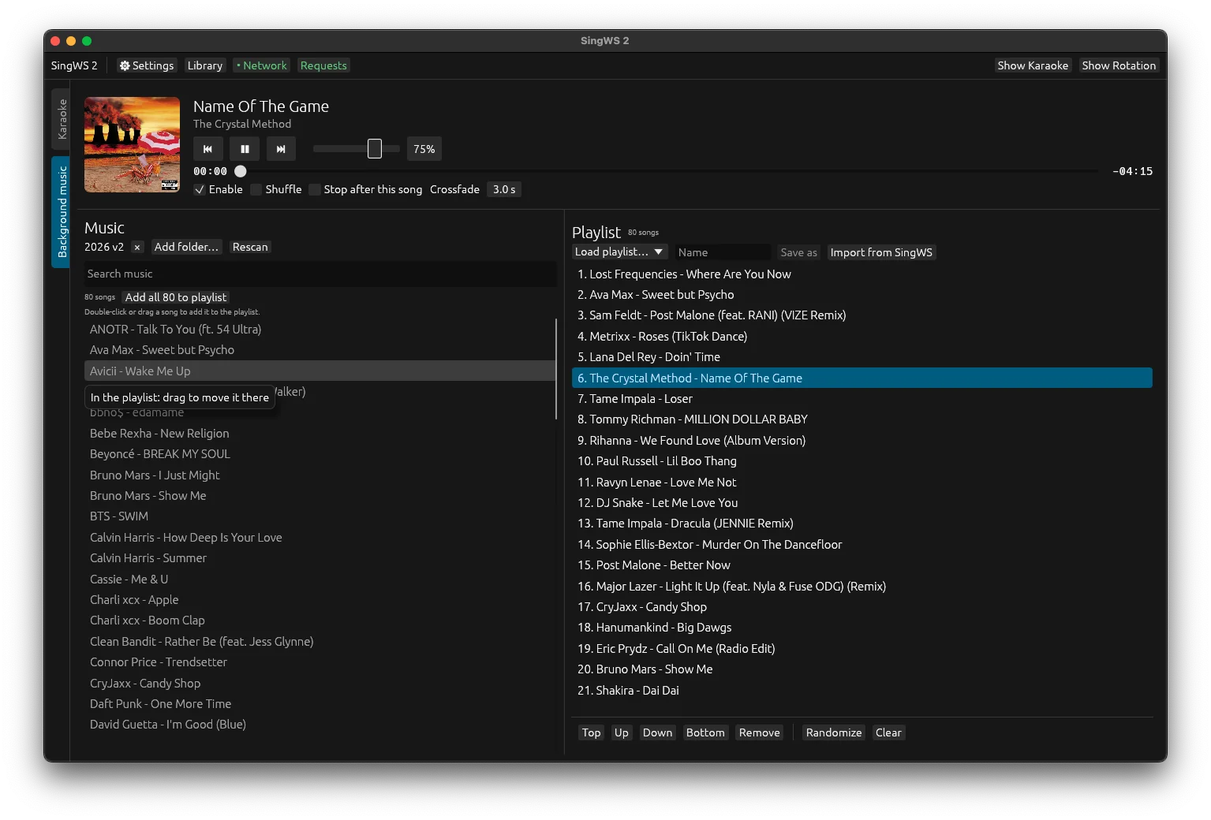Click the album artwork thumbnail

132,144
